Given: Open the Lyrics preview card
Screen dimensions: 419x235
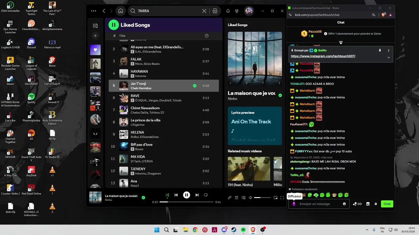Looking at the screenshot, I should coord(255,126).
